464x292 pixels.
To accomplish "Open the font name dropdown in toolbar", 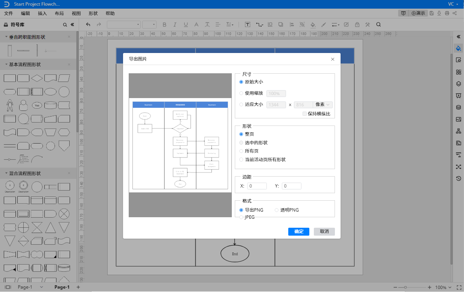I will pos(123,24).
